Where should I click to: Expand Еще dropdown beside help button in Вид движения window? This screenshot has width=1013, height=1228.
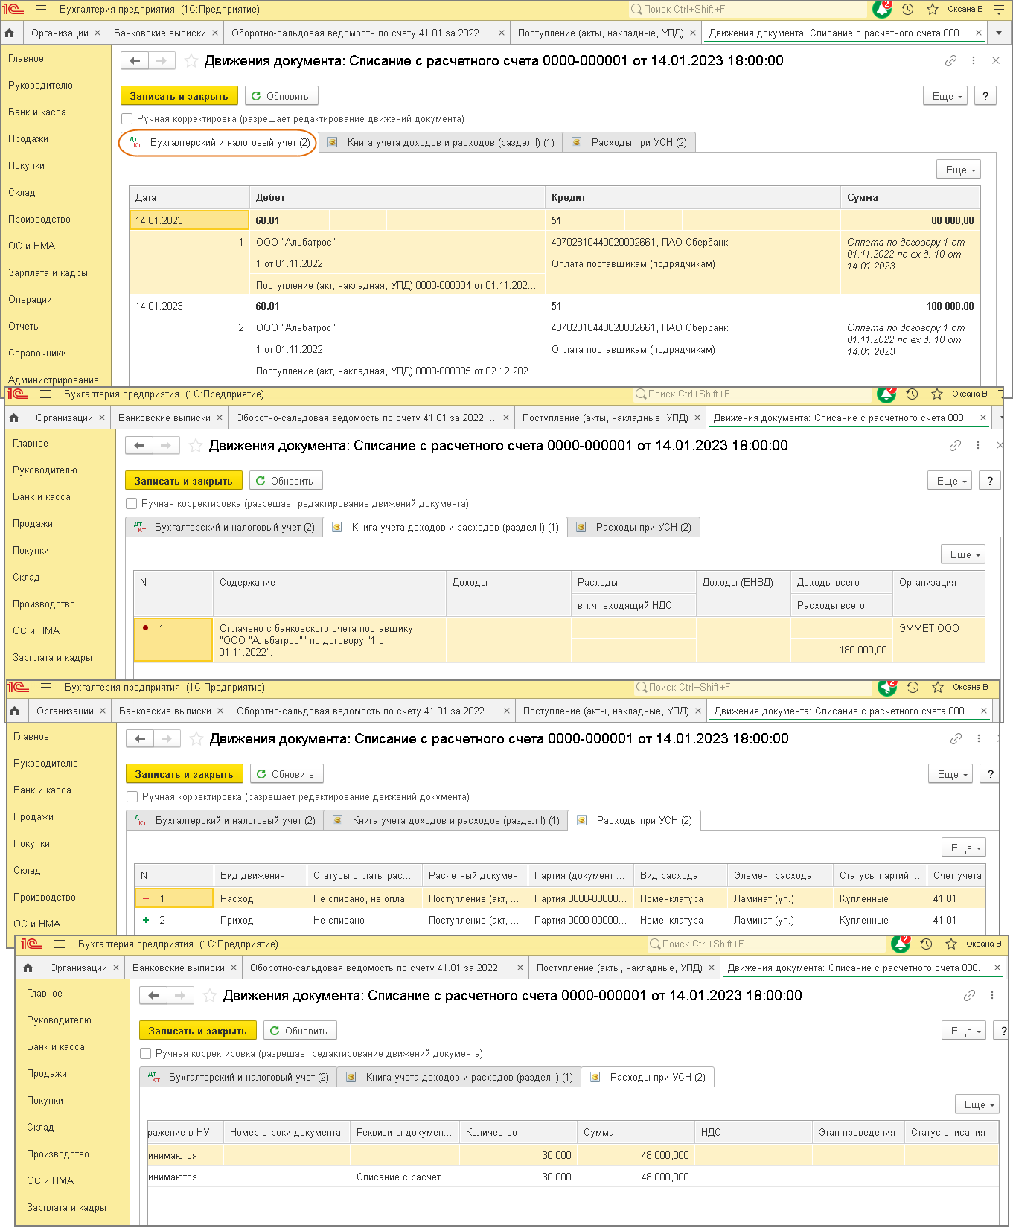pyautogui.click(x=950, y=774)
